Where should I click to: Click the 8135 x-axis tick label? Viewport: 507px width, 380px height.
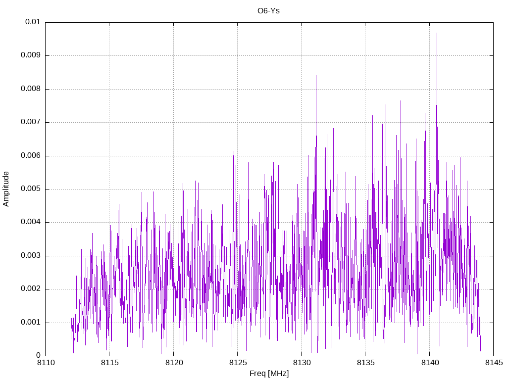[366, 363]
